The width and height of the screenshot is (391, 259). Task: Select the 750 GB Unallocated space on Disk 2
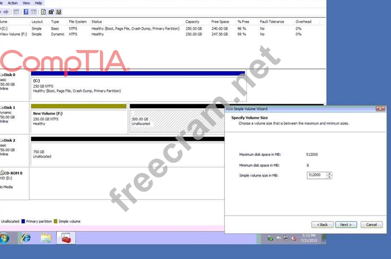127,151
